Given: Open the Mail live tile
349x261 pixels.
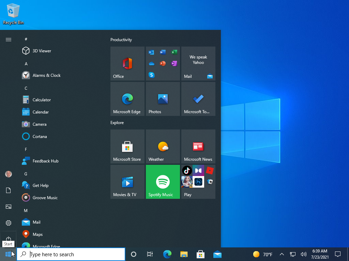Looking at the screenshot, I should 198,64.
